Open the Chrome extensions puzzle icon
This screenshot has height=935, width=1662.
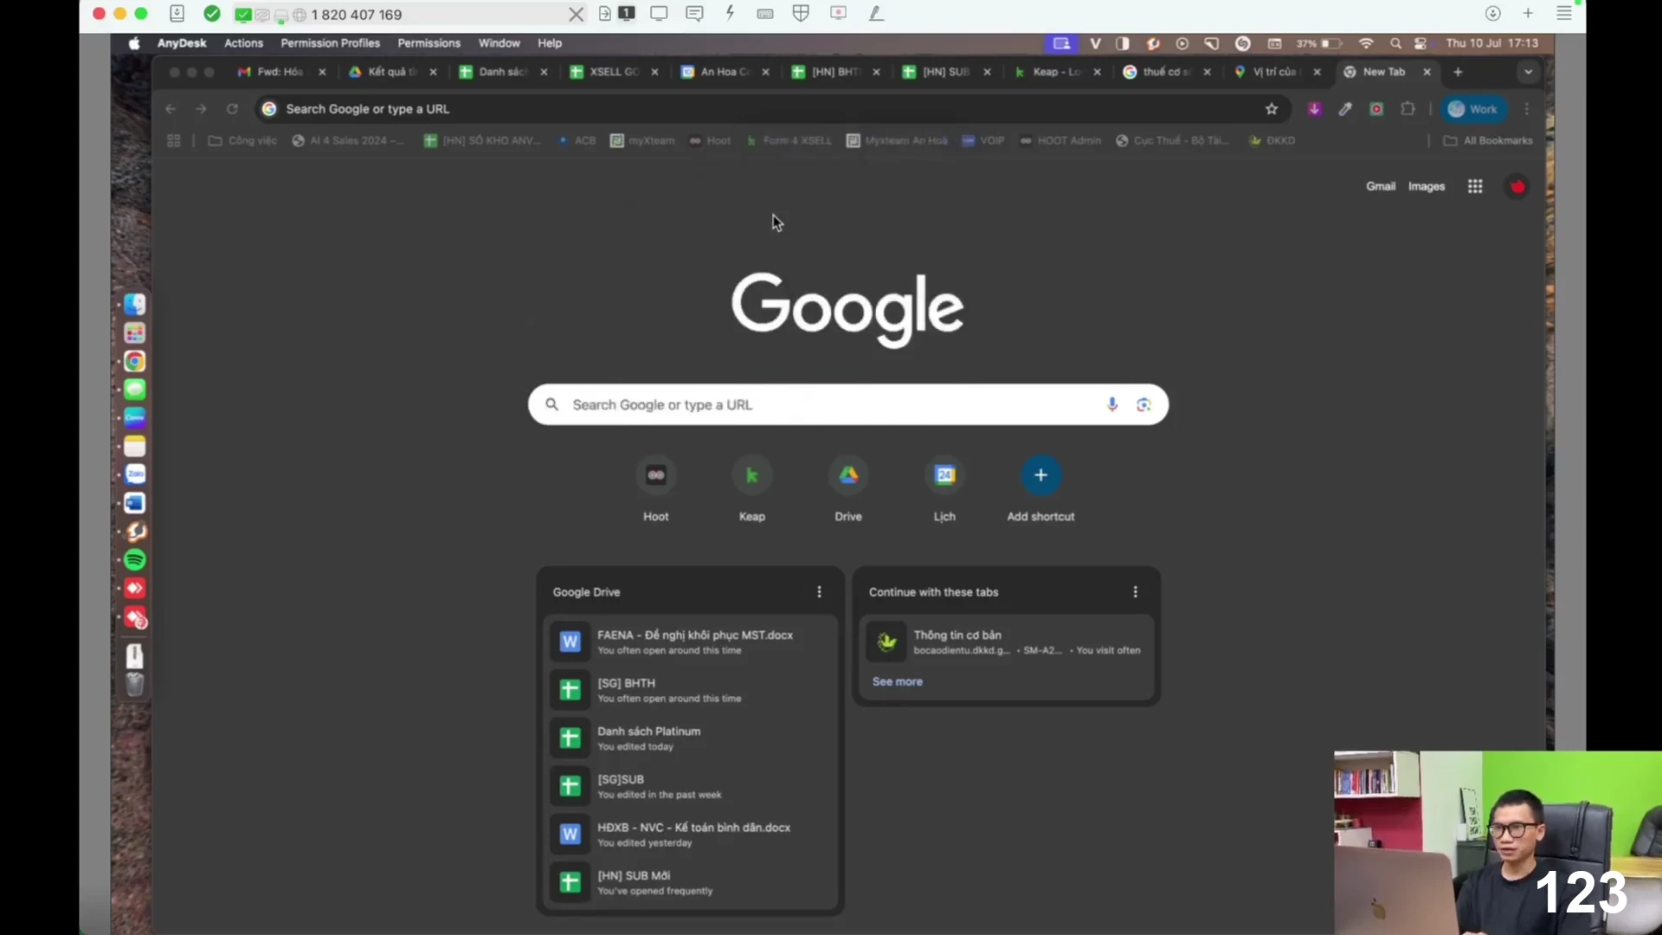coord(1408,109)
